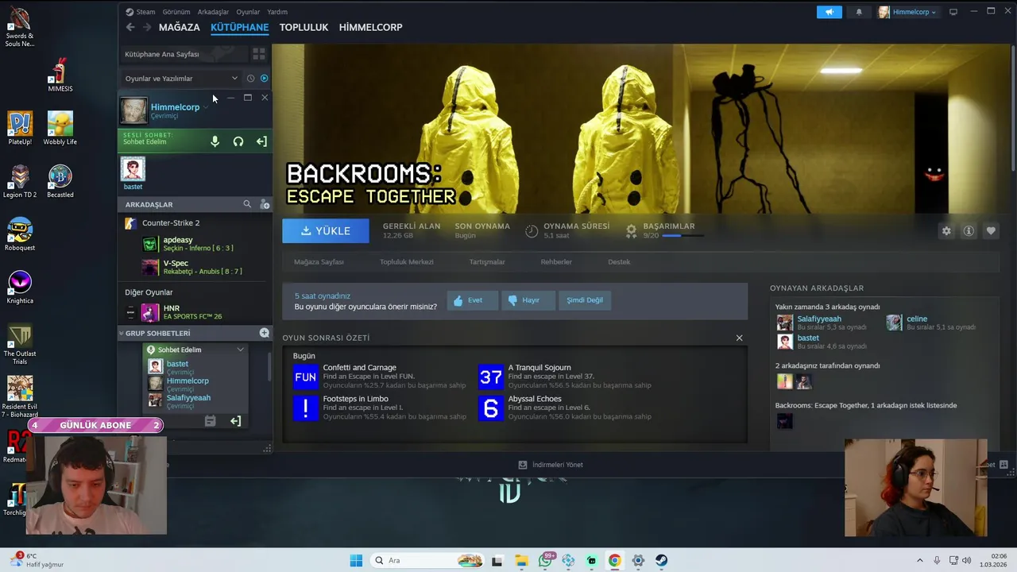Image resolution: width=1017 pixels, height=572 pixels.
Task: Choose Hayır thumbs down recommendation
Action: point(529,300)
